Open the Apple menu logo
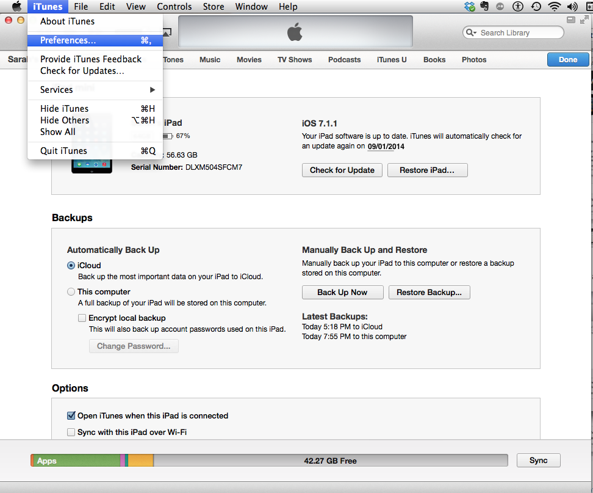 [x=16, y=7]
